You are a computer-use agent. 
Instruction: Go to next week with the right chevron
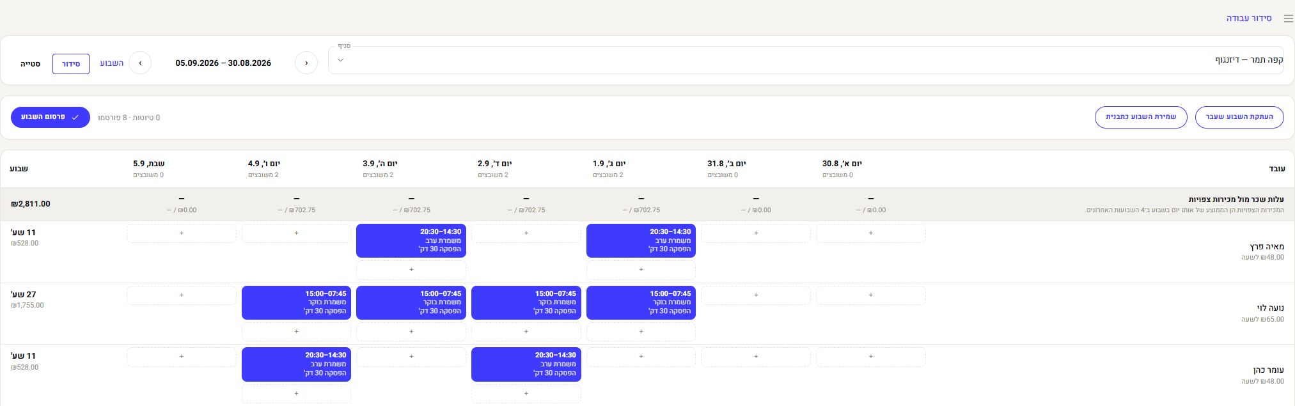pos(140,63)
